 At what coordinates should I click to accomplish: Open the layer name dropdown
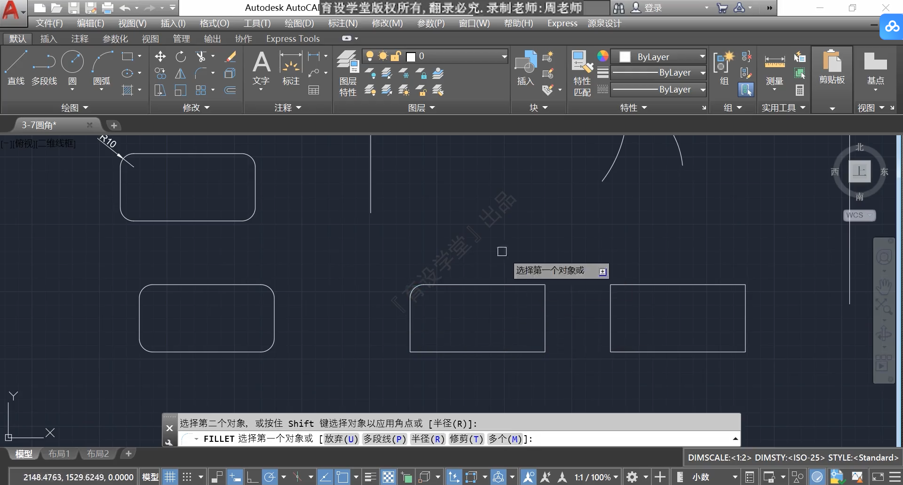pyautogui.click(x=504, y=56)
